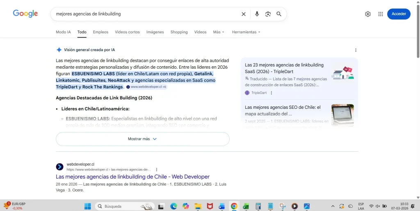Switch to the Empleos tab
This screenshot has width=420, height=211.
point(101,32)
